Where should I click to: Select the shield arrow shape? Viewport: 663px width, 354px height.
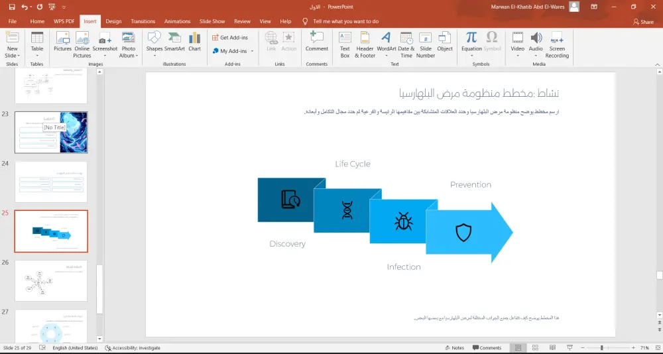pos(469,233)
